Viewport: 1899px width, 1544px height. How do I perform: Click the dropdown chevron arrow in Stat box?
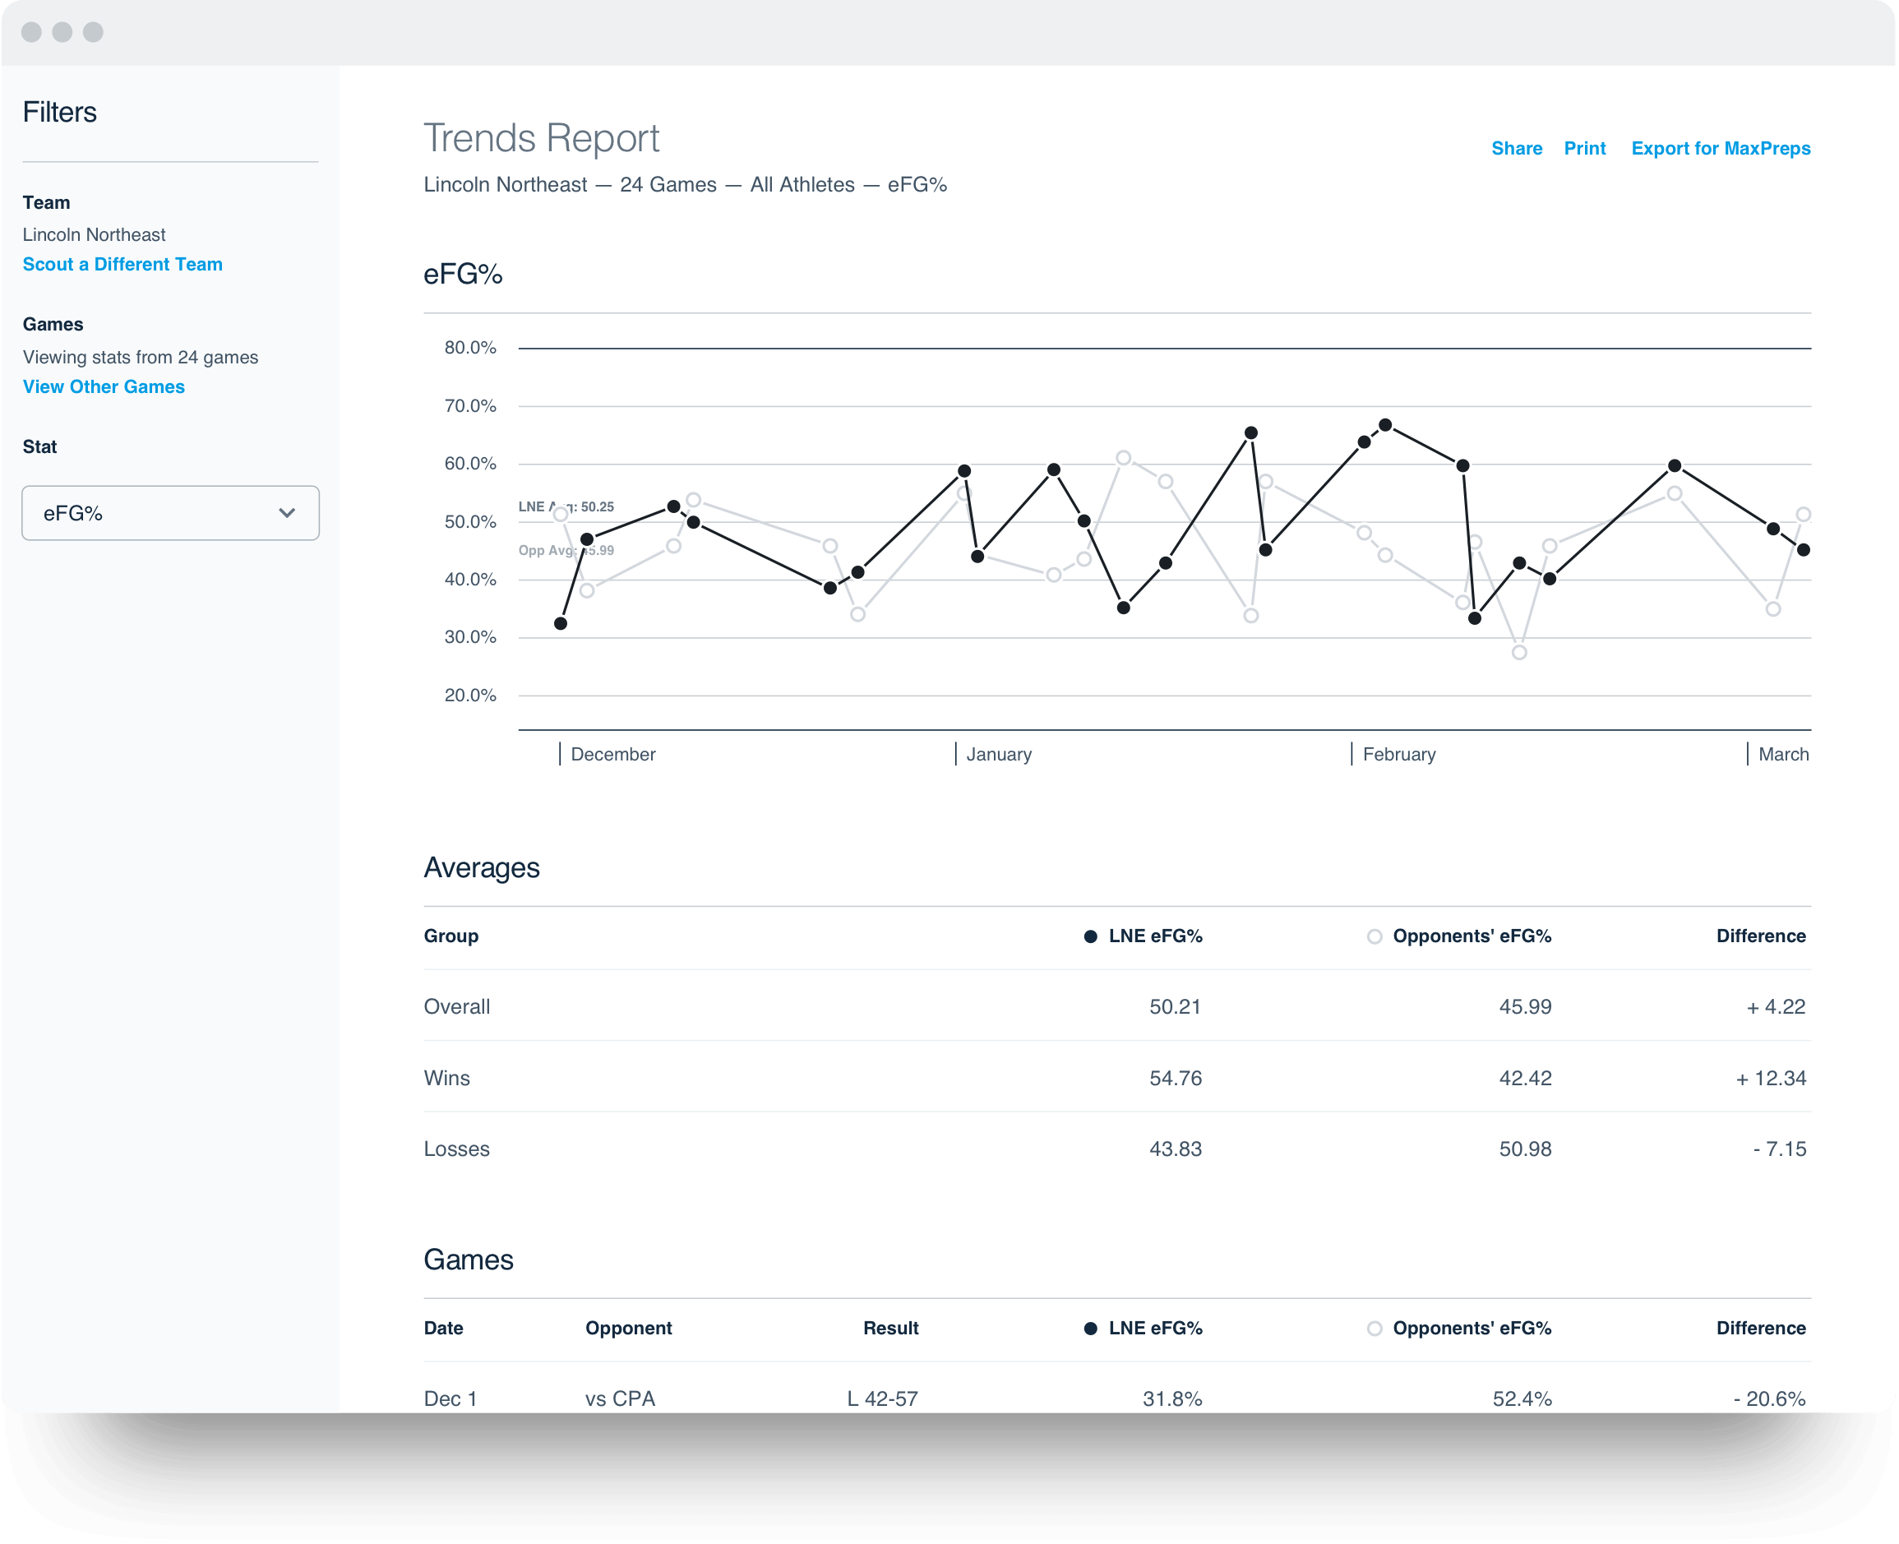(x=286, y=513)
